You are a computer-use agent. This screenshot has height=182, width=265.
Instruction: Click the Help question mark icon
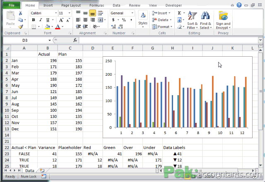click(239, 5)
